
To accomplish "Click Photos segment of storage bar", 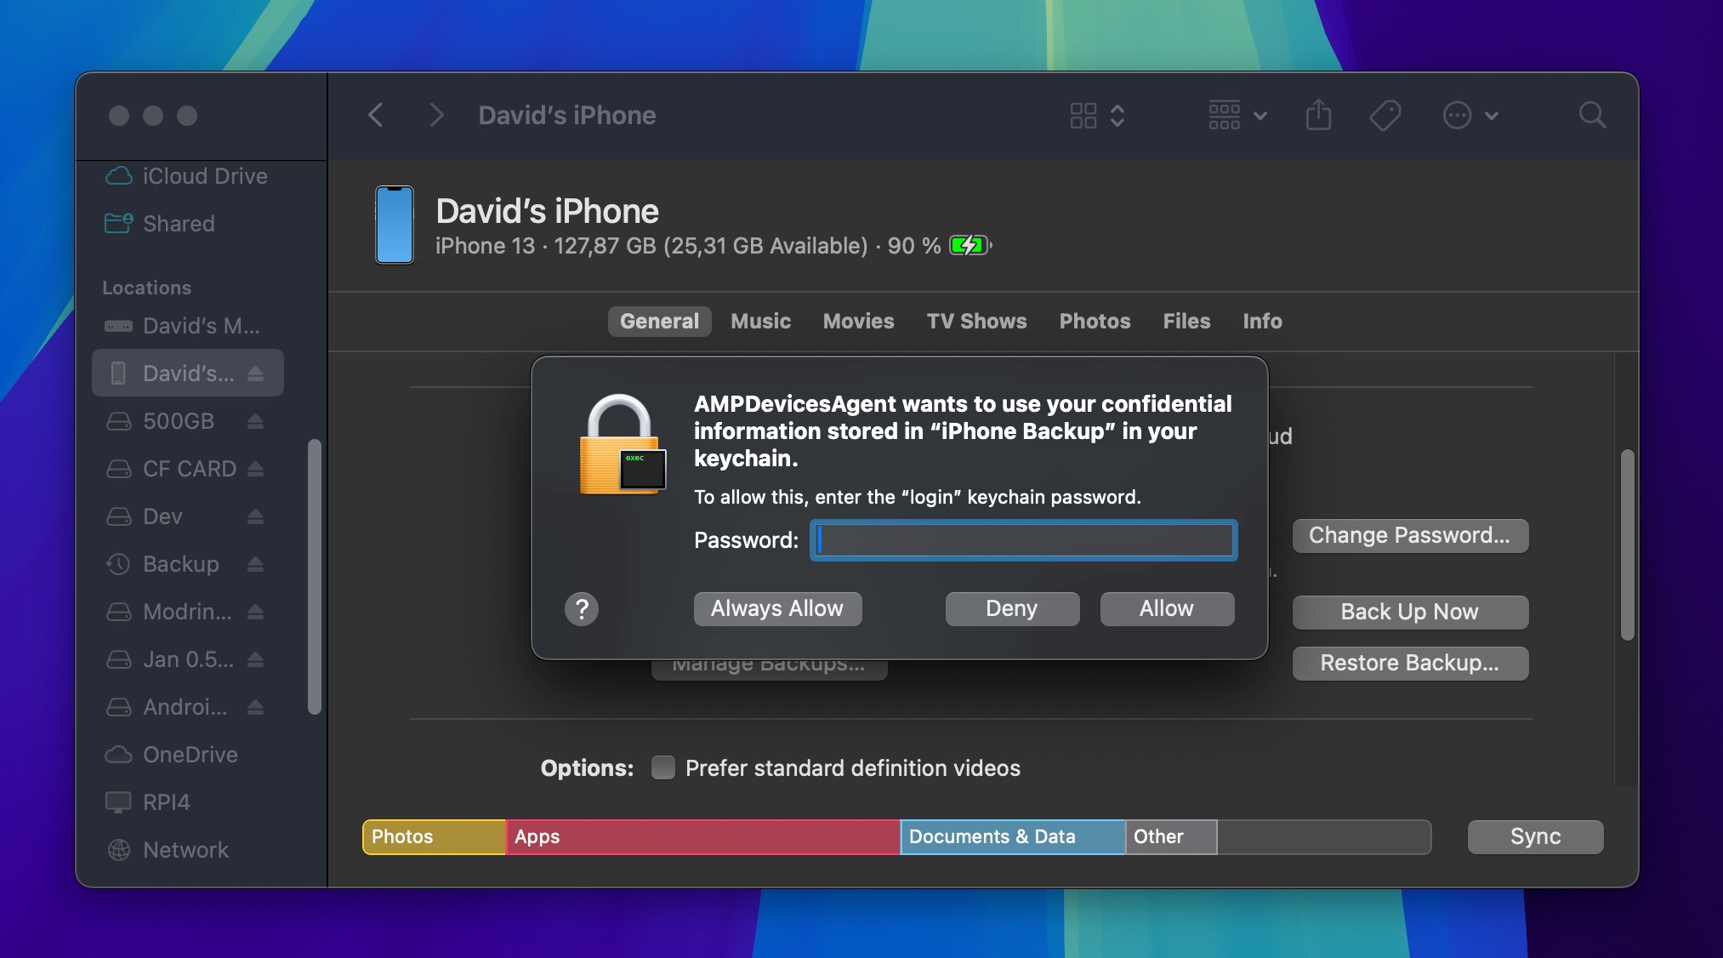I will pyautogui.click(x=434, y=837).
